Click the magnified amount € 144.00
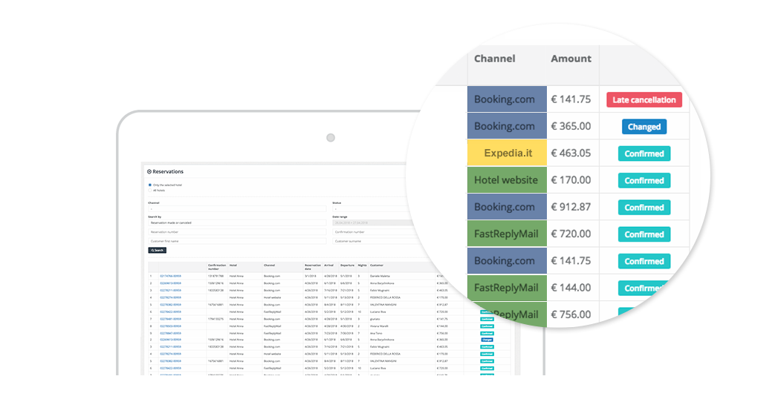 [571, 288]
